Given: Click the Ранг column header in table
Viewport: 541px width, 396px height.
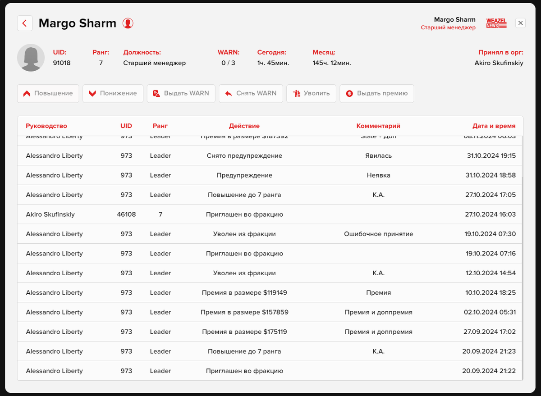Looking at the screenshot, I should [160, 126].
